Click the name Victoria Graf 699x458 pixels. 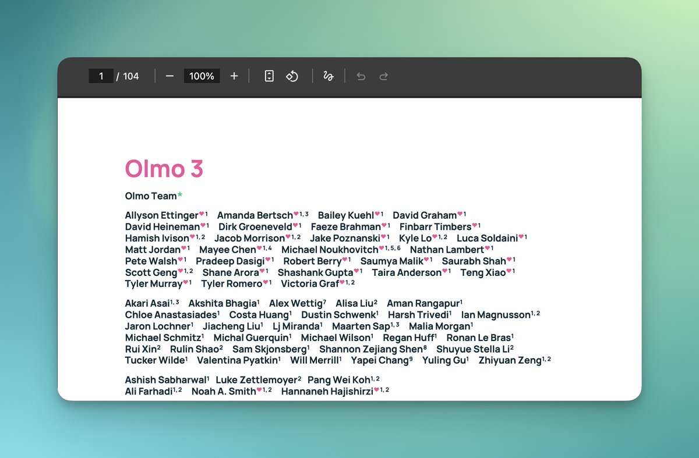pos(310,284)
